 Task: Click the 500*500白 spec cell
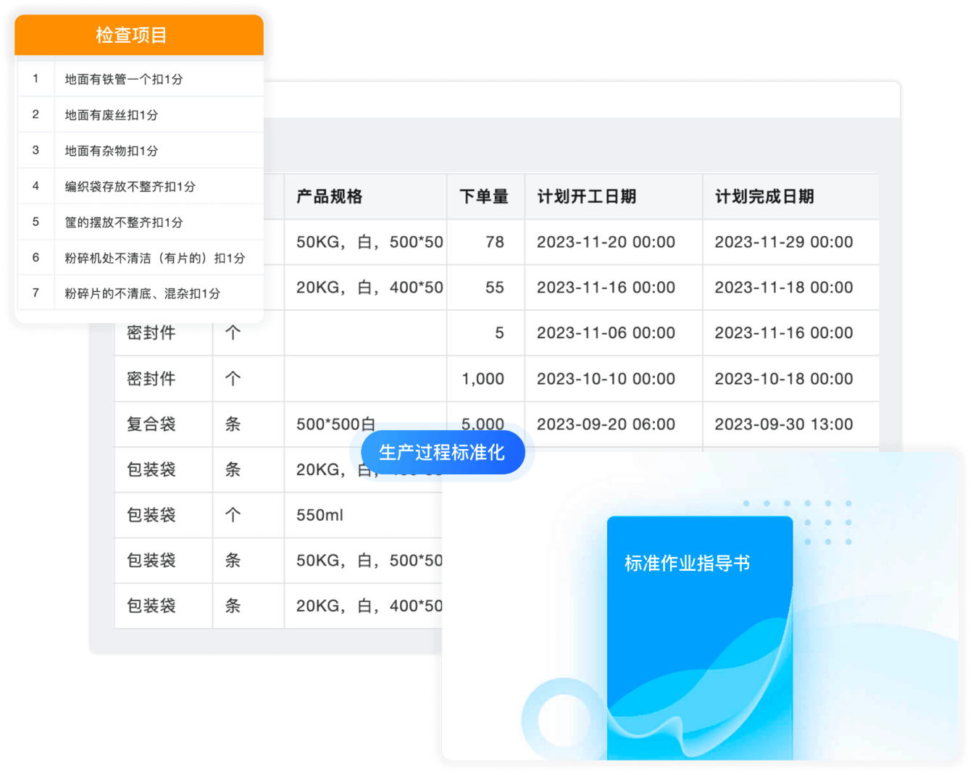coord(335,424)
